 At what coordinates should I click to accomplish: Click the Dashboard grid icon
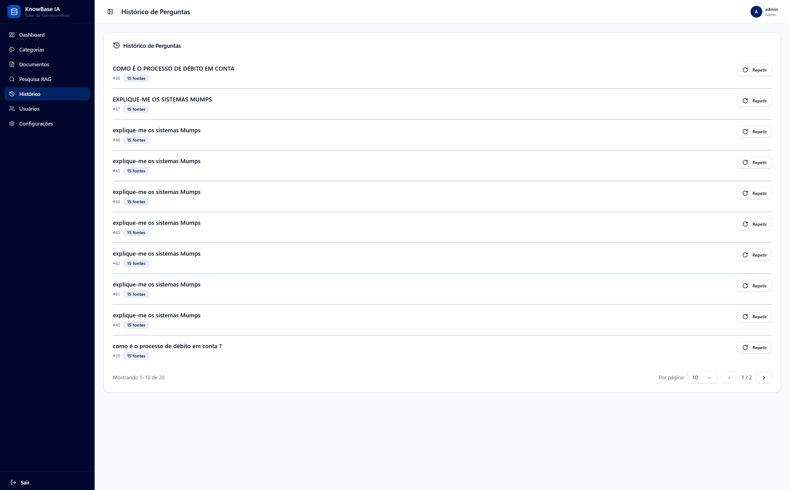tap(12, 35)
